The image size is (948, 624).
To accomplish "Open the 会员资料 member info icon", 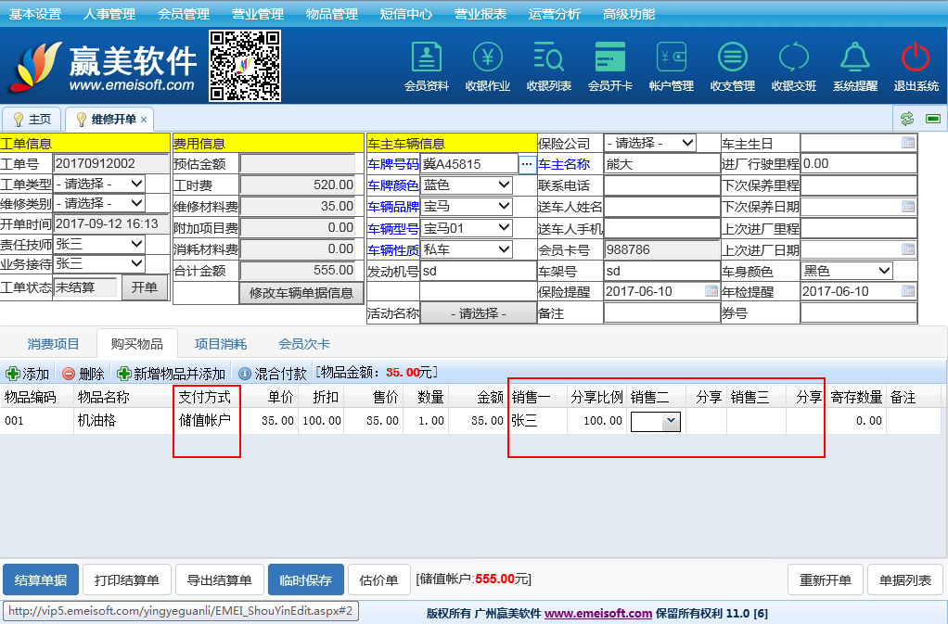I will [x=427, y=58].
